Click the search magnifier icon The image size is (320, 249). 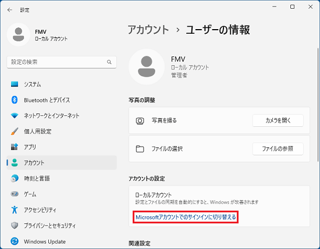coord(109,62)
